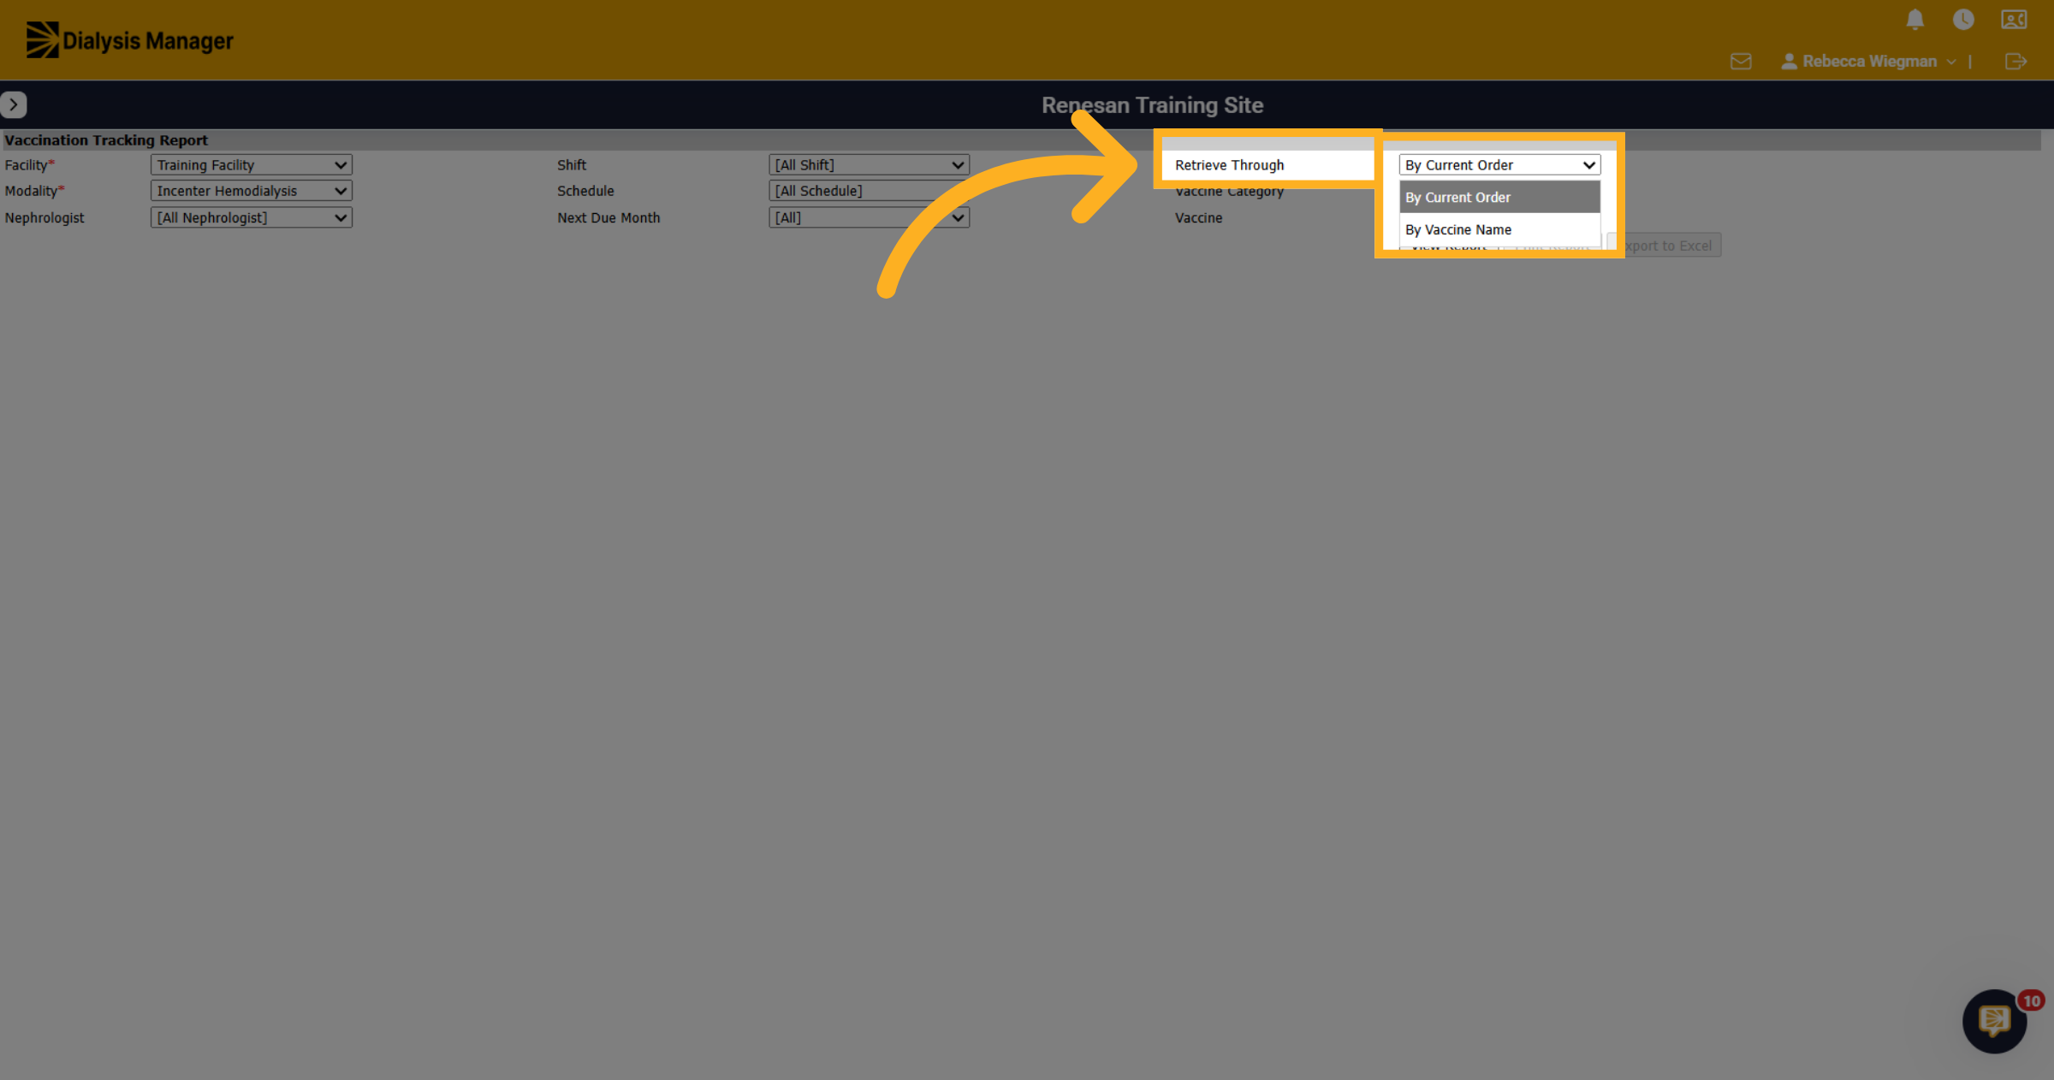The width and height of the screenshot is (2054, 1080).
Task: Open the Schedule dropdown
Action: click(x=869, y=191)
